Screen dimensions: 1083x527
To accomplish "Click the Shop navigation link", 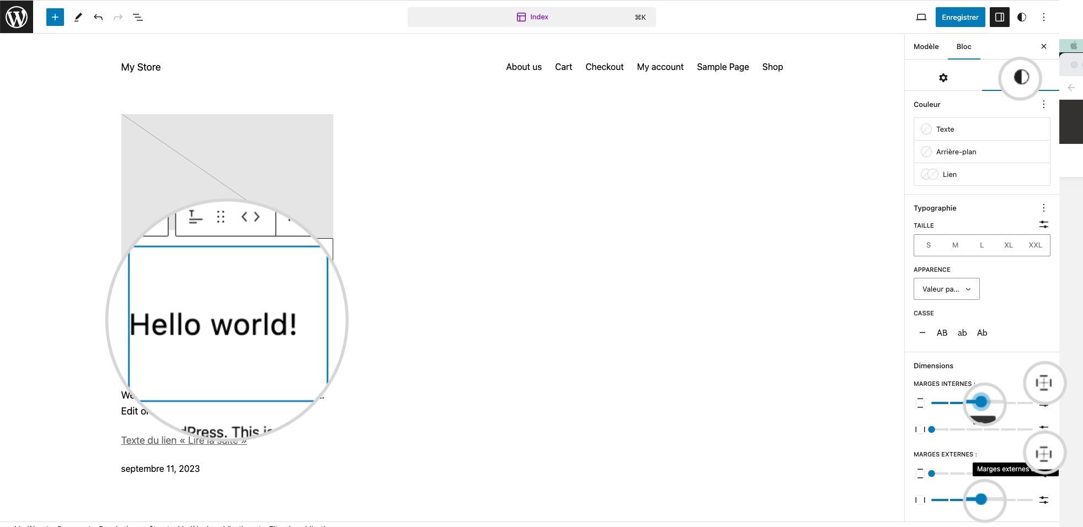I will click(x=772, y=67).
